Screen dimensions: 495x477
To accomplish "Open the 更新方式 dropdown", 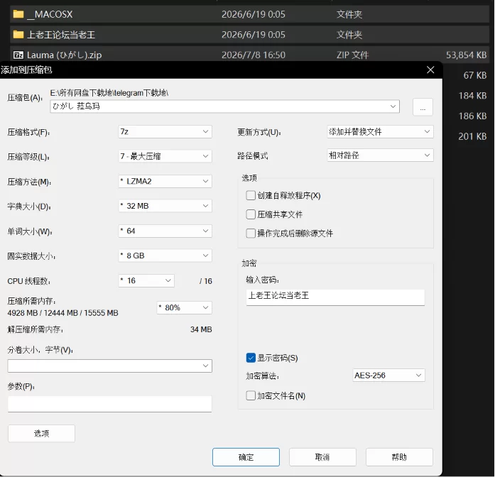I will pyautogui.click(x=380, y=131).
